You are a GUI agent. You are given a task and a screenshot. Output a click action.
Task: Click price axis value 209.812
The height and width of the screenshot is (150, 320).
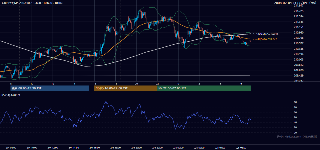(x=298, y=65)
